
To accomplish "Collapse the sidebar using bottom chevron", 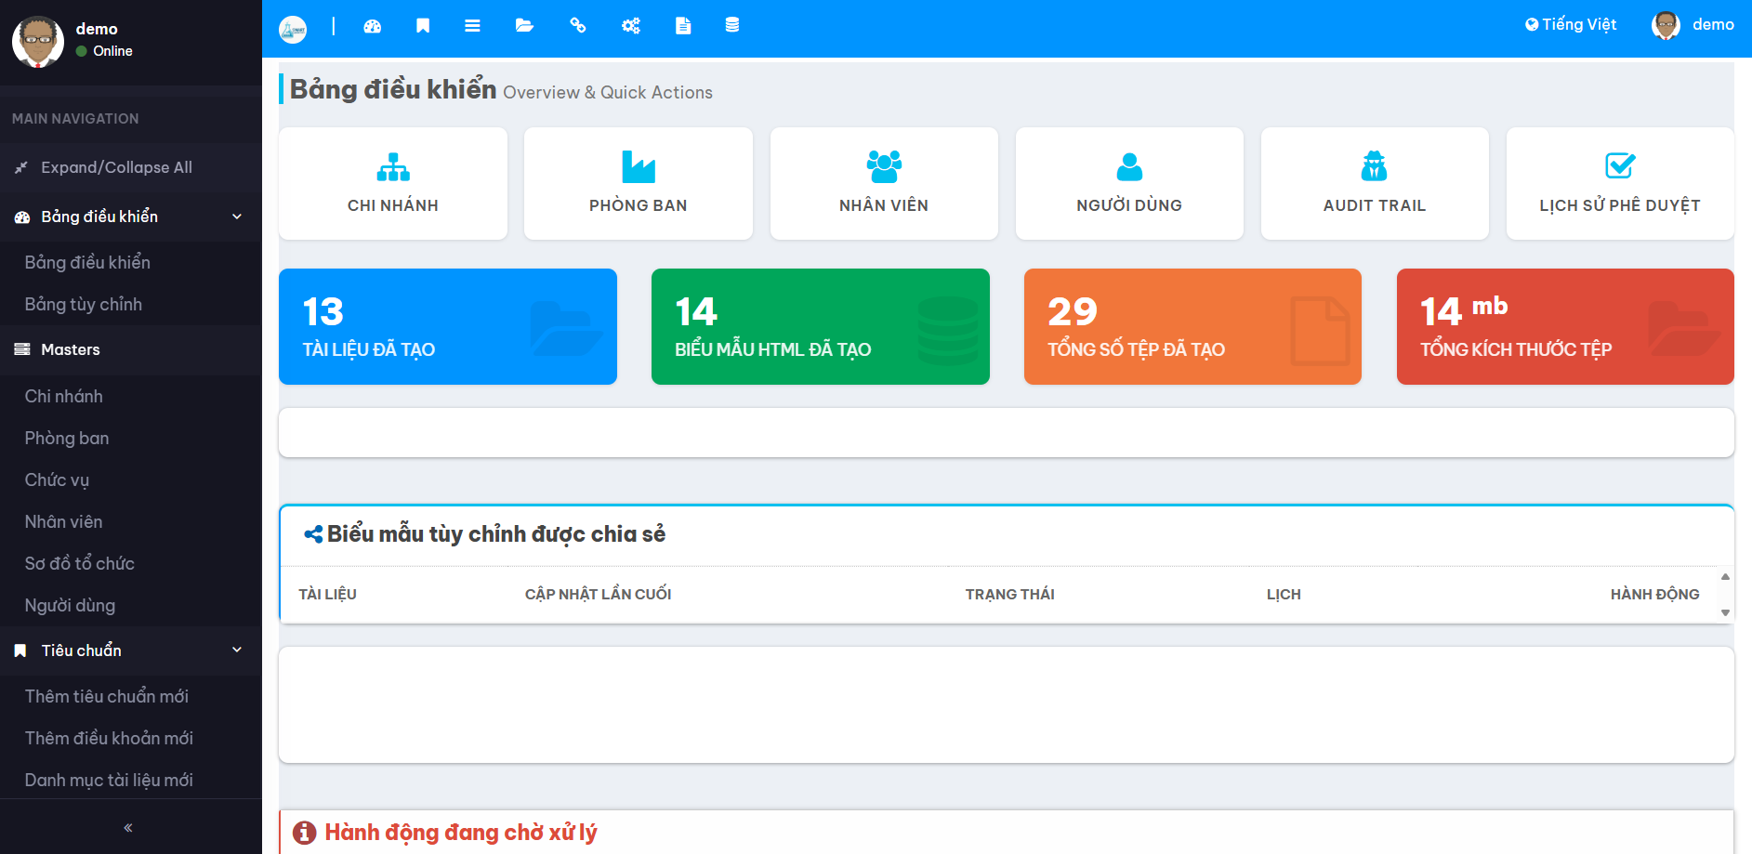I will 128,827.
